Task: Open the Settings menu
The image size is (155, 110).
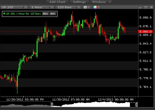Action: pos(79,2)
